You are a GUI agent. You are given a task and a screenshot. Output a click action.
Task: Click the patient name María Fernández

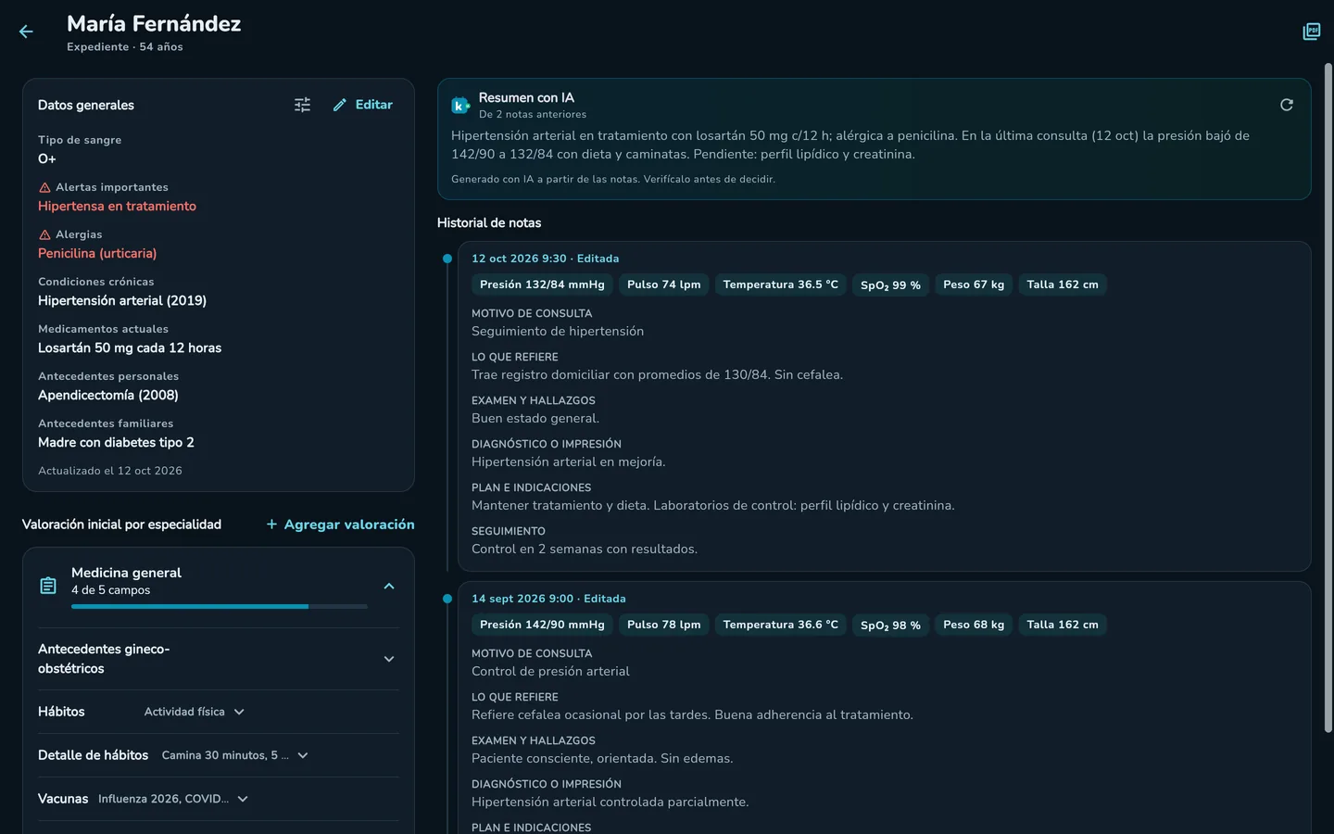pyautogui.click(x=154, y=23)
